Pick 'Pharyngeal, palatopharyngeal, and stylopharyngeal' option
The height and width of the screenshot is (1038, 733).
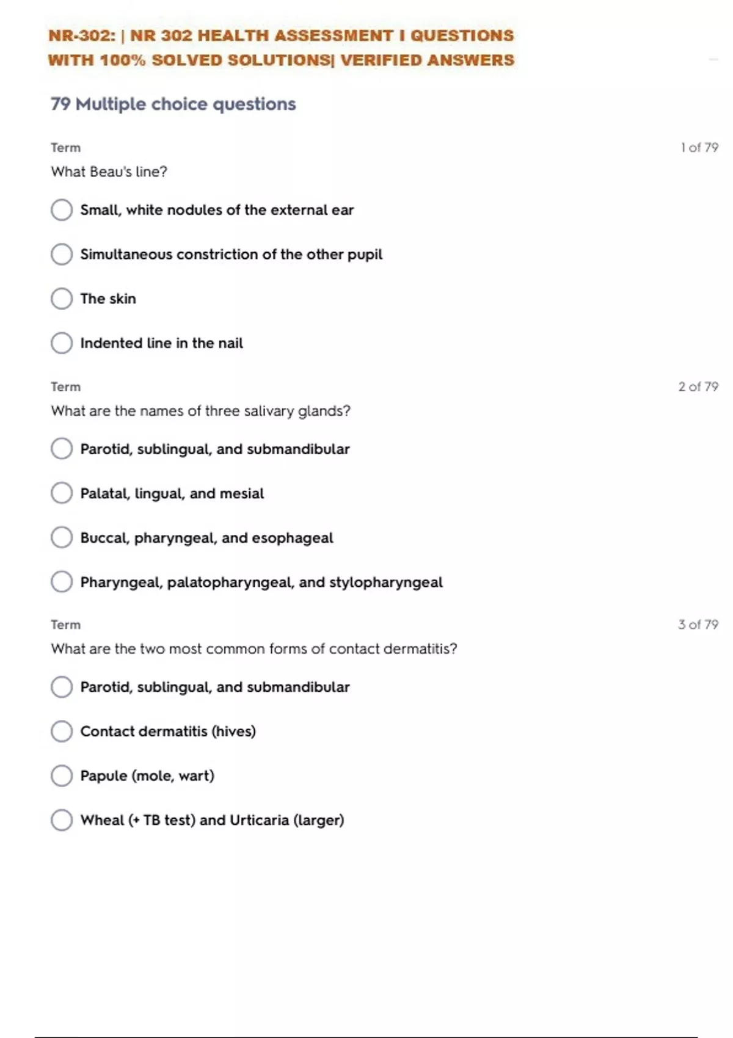coord(62,582)
